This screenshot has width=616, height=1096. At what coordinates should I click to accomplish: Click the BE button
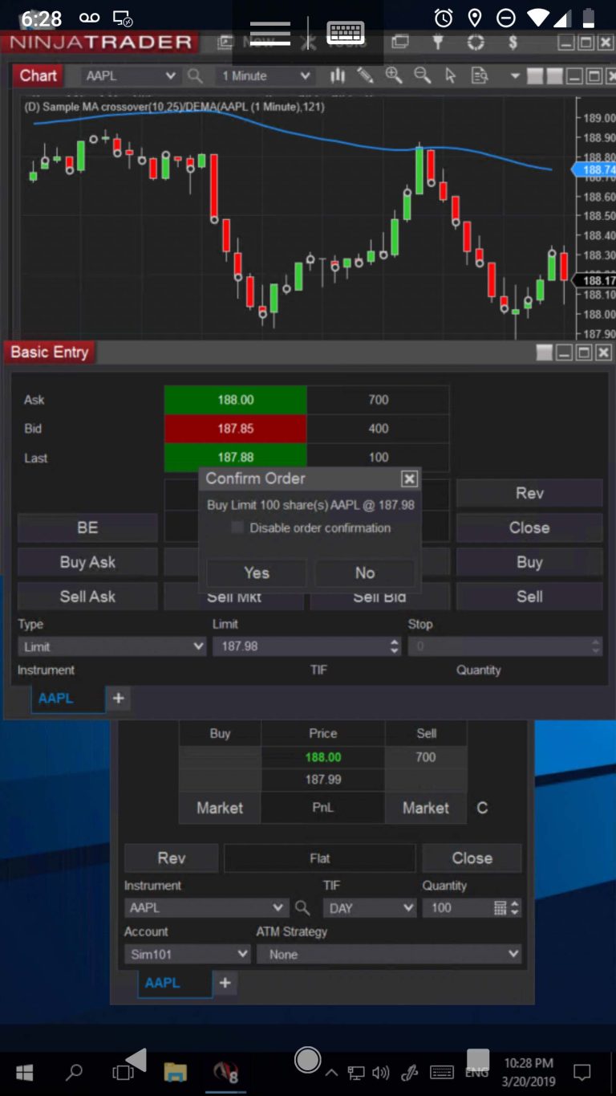pyautogui.click(x=87, y=528)
